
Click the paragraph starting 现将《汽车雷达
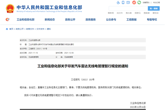(58, 95)
